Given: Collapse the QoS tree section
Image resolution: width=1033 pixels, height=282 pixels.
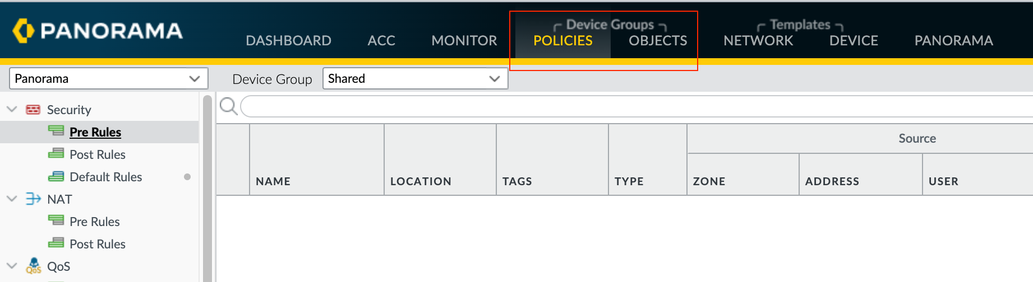Looking at the screenshot, I should pyautogui.click(x=12, y=266).
